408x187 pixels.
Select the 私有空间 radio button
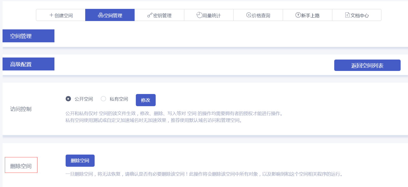103,99
